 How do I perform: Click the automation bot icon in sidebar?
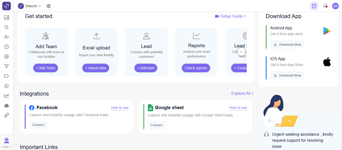point(6,105)
